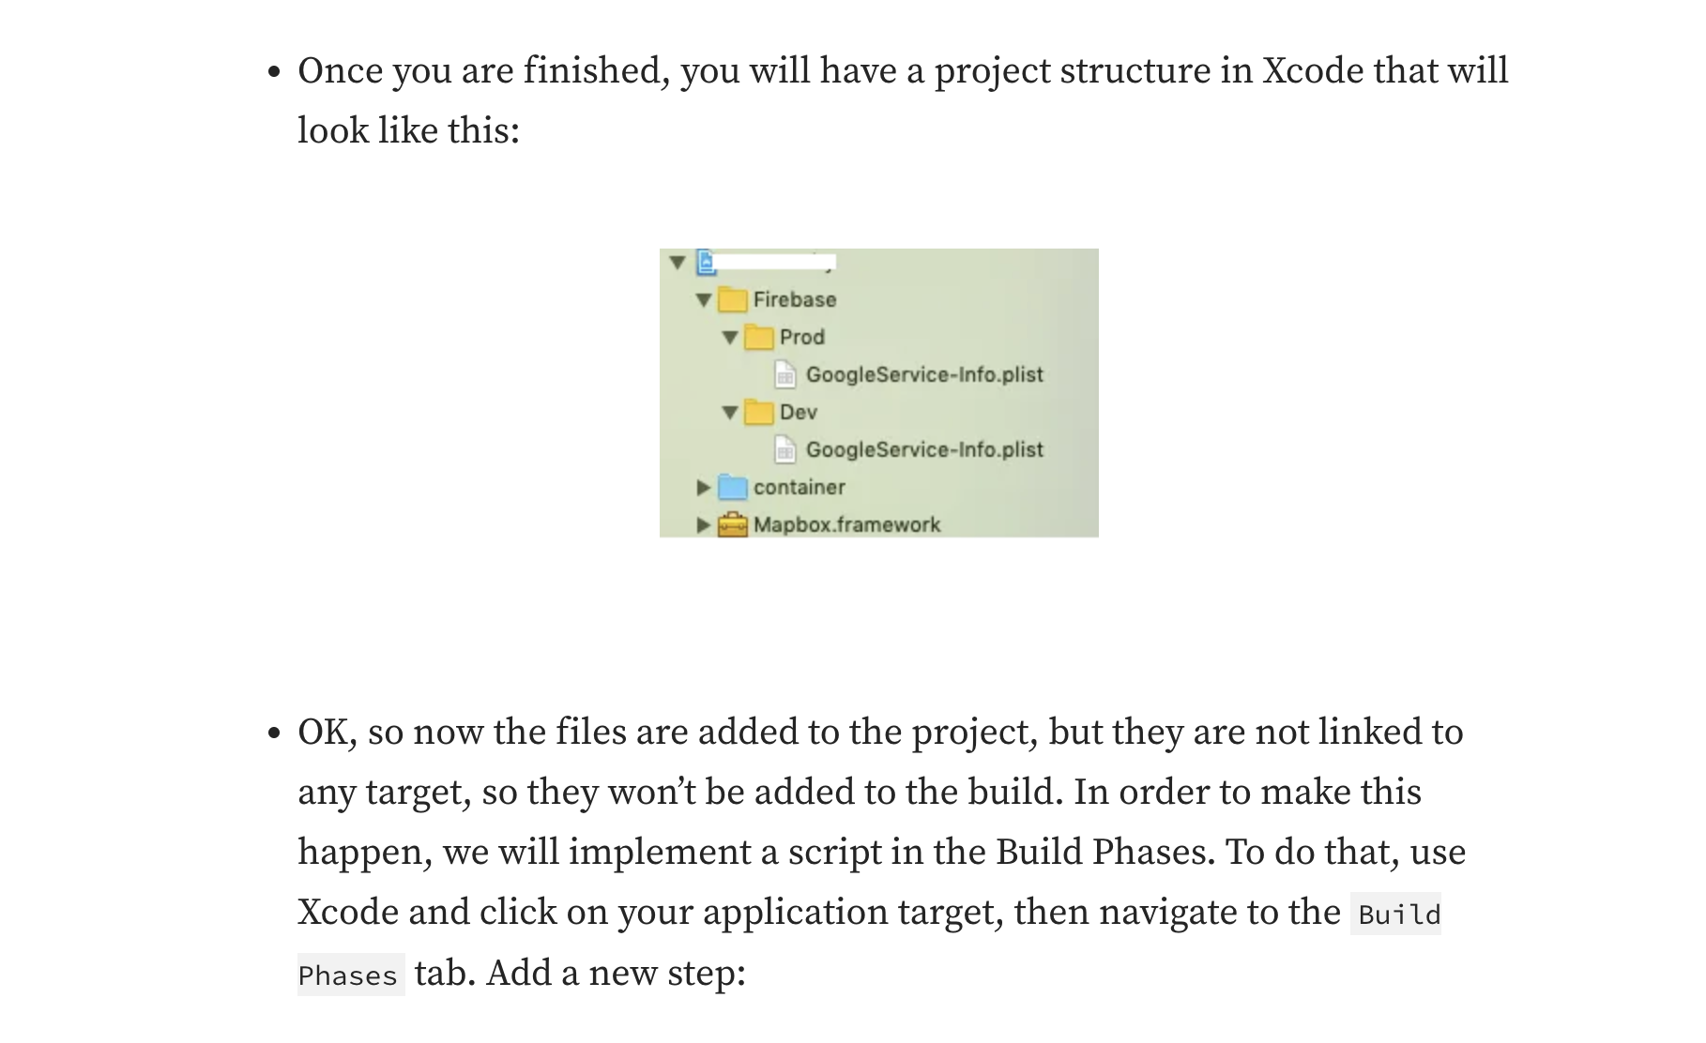Expand the Mapbox.framework disclosure triangle
Image resolution: width=1706 pixels, height=1043 pixels.
(704, 525)
